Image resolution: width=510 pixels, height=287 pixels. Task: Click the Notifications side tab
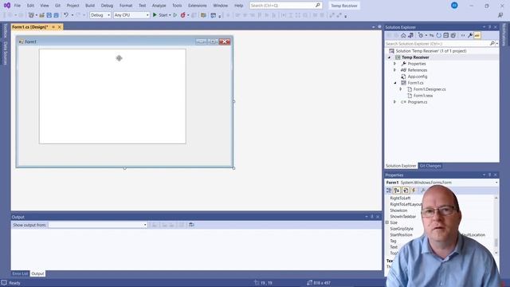504,34
